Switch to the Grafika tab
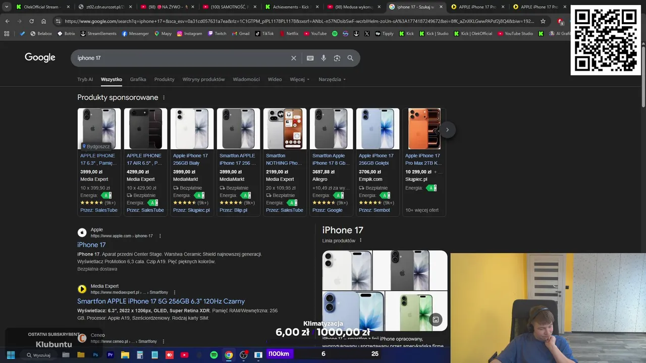This screenshot has height=363, width=646. tap(138, 79)
